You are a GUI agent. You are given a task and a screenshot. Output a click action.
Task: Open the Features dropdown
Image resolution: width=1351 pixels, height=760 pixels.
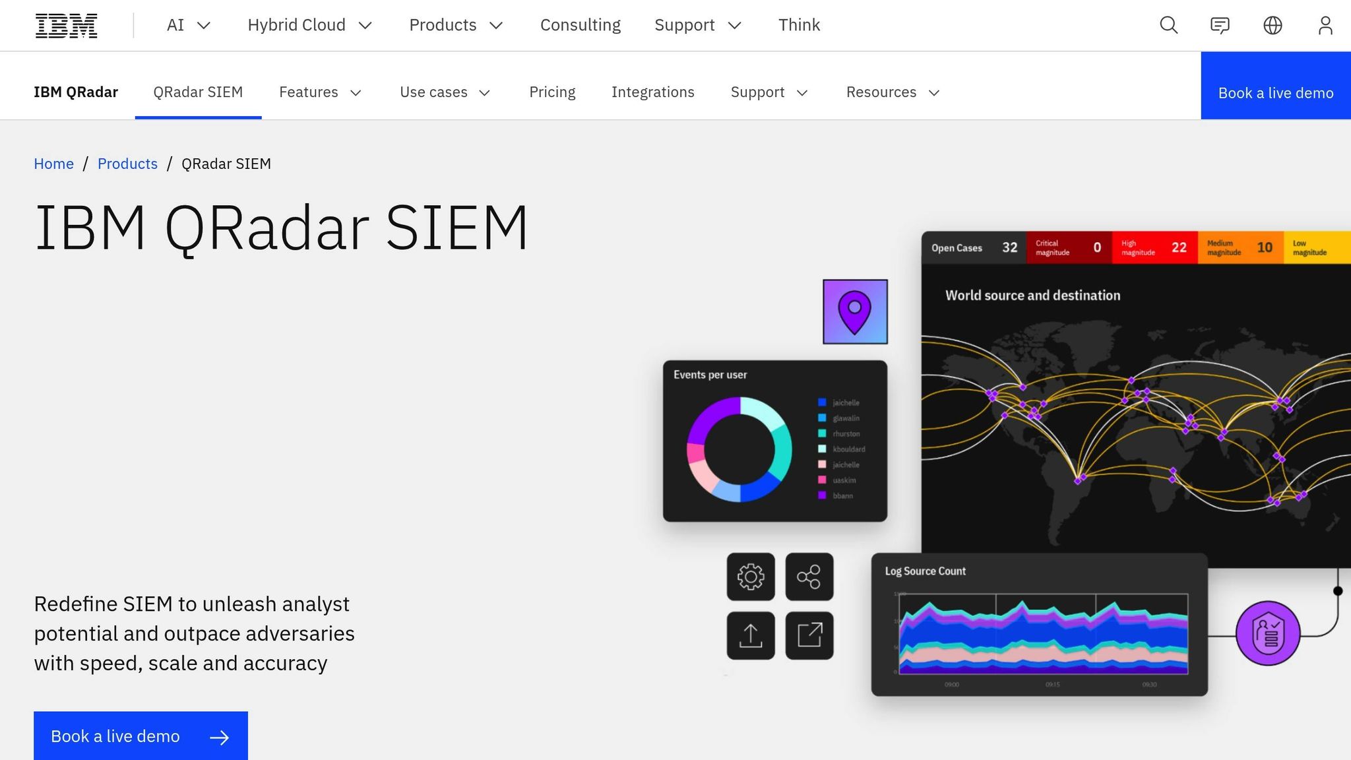click(x=320, y=92)
